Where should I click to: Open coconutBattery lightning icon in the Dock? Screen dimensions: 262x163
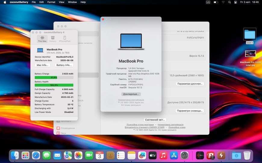point(221,156)
